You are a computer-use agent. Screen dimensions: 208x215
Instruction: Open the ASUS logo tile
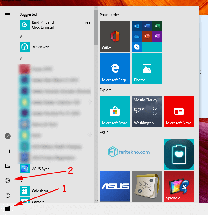pyautogui.click(x=115, y=186)
